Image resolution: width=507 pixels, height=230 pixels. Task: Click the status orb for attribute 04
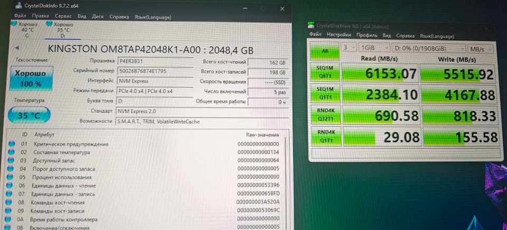pyautogui.click(x=10, y=168)
